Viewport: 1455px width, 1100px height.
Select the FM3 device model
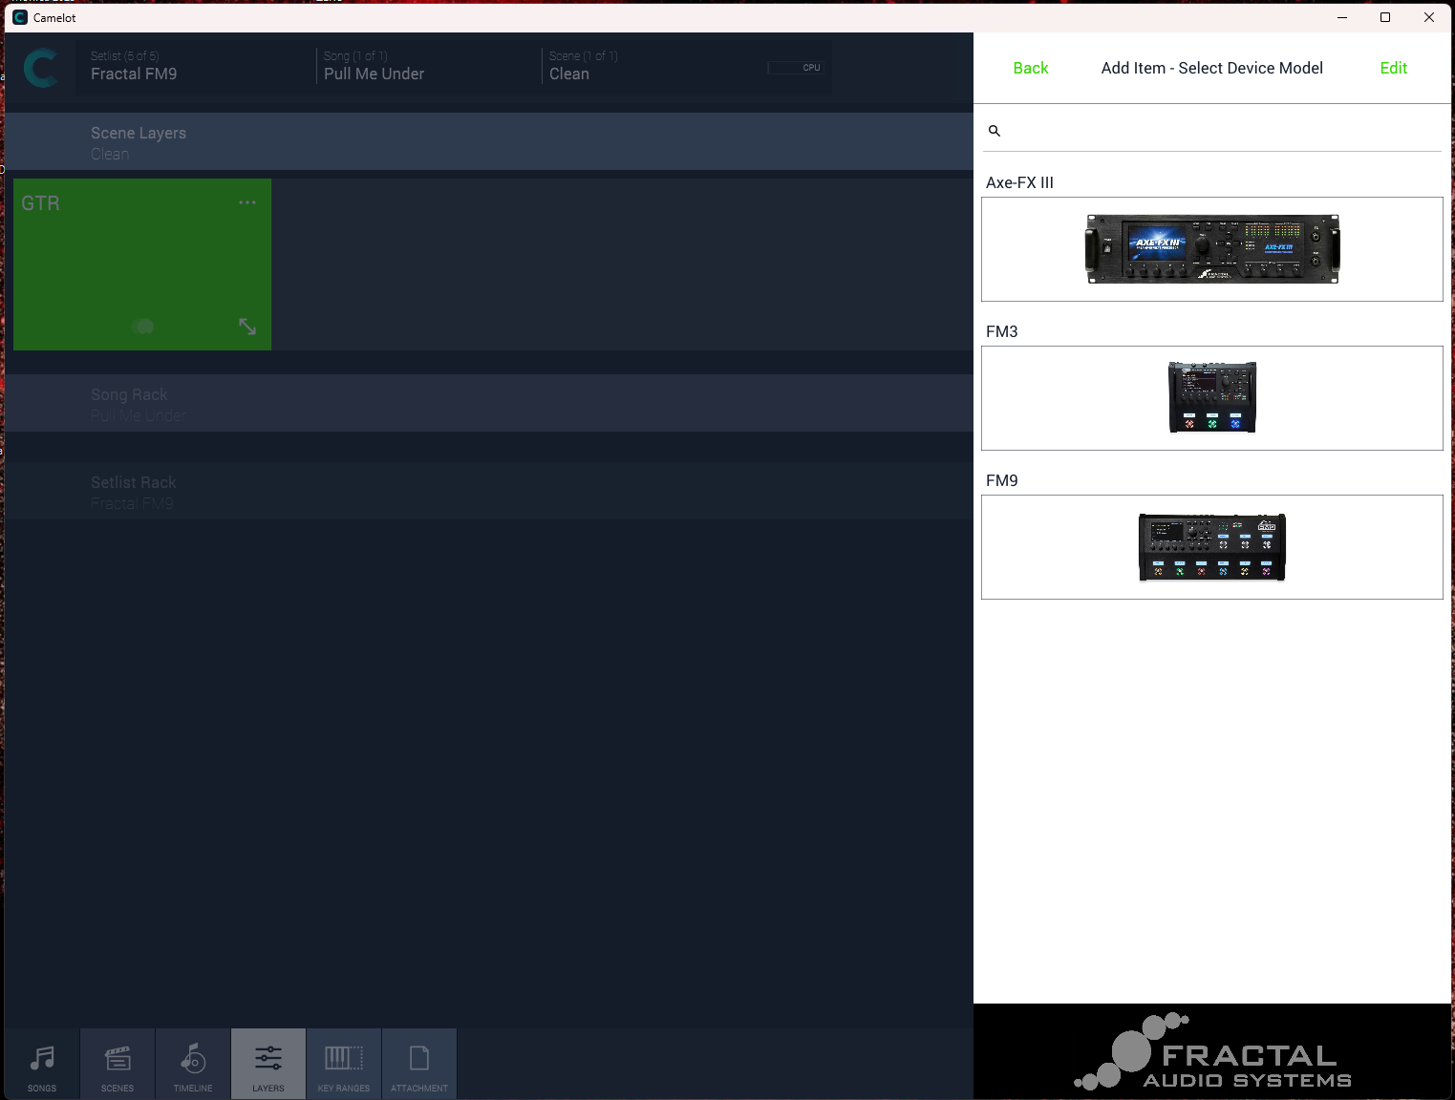tap(1211, 398)
